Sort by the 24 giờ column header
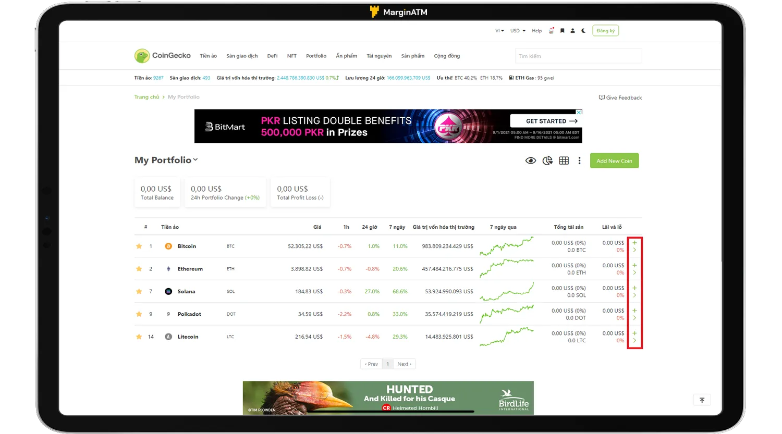782x434 pixels. [370, 227]
